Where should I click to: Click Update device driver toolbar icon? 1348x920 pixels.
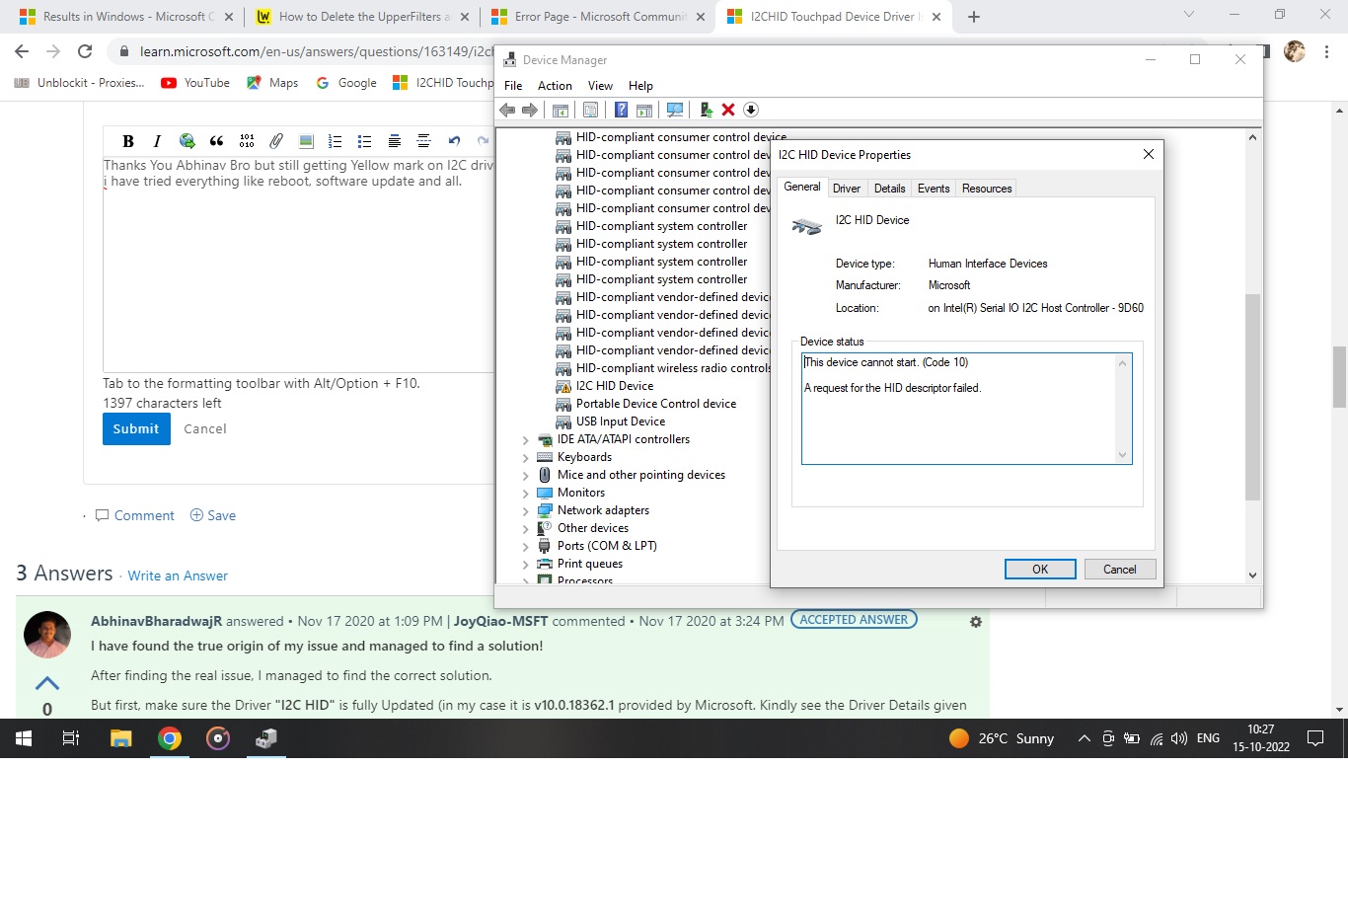(707, 110)
